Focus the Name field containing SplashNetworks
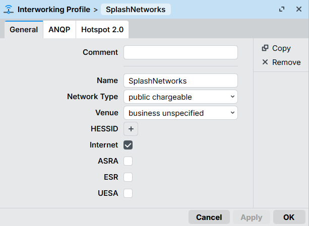The width and height of the screenshot is (309, 226). point(180,81)
